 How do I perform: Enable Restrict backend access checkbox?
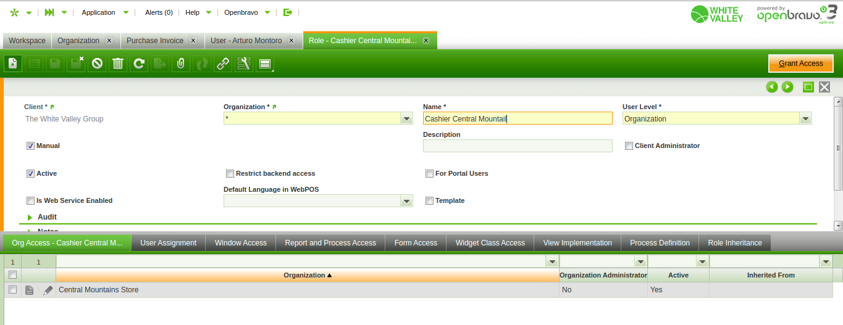click(230, 174)
